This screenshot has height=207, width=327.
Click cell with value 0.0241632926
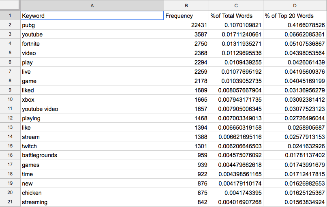pos(295,146)
